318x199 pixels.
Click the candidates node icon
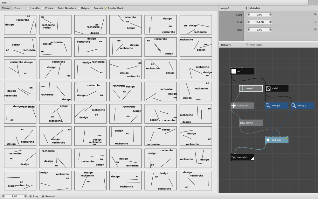[234, 106]
